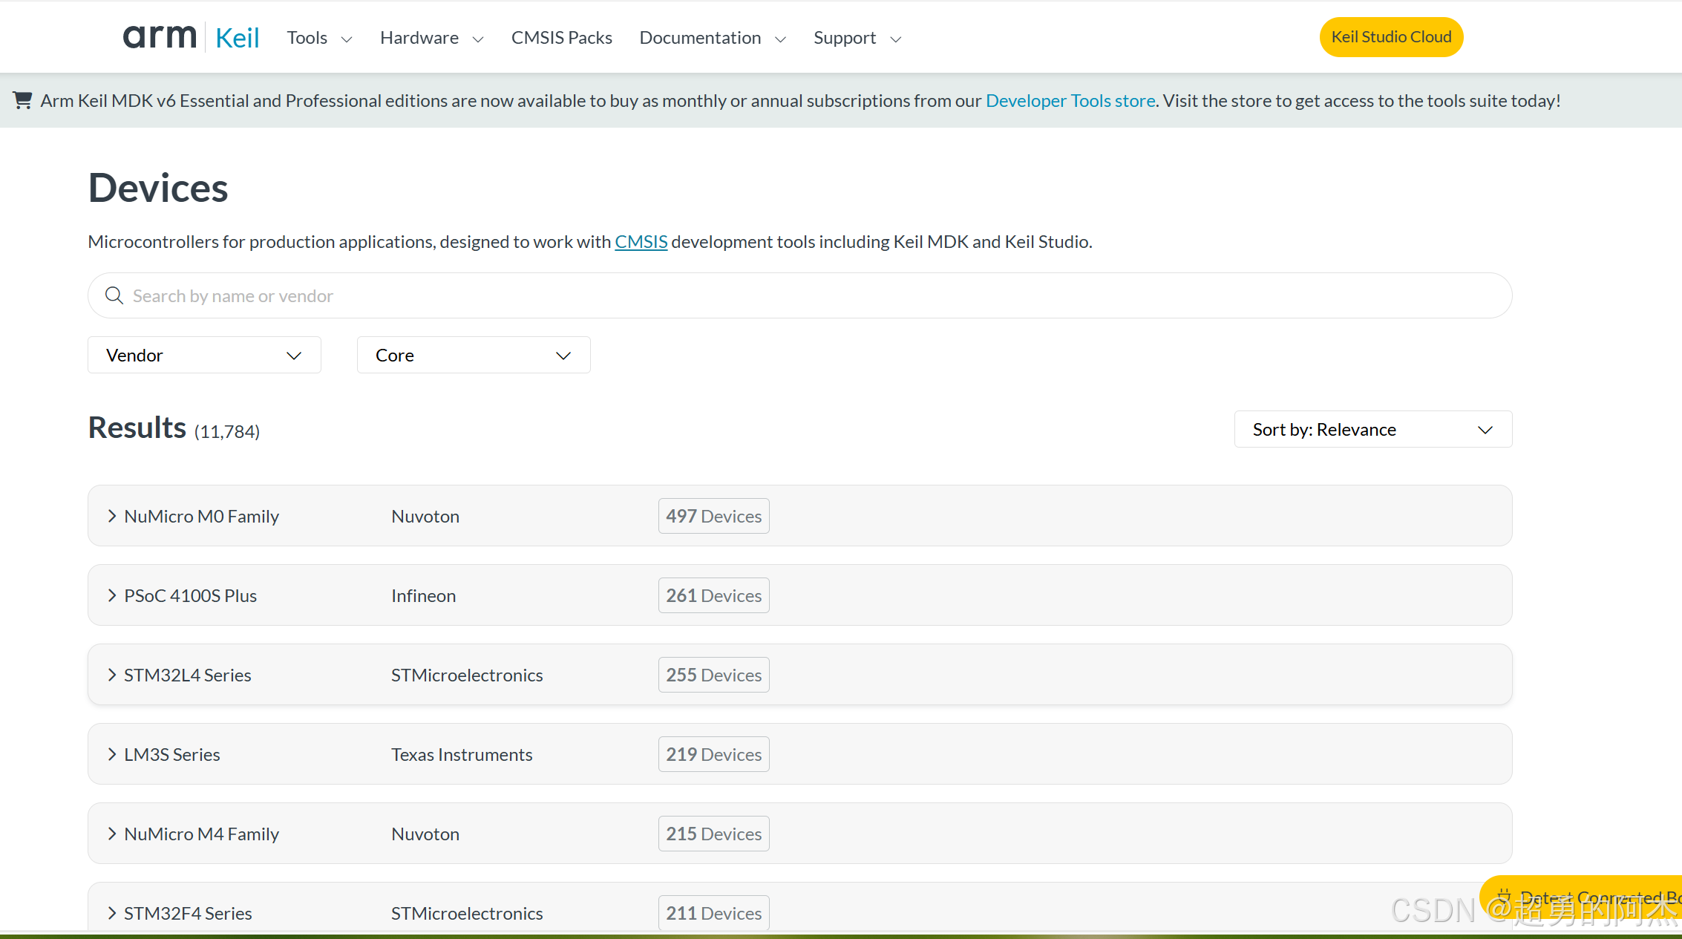This screenshot has height=939, width=1682.
Task: Click the CMSIS hyperlink in description
Action: (641, 241)
